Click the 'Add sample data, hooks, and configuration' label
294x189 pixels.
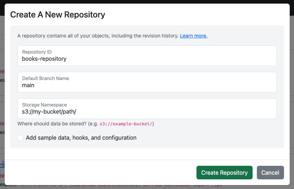click(x=81, y=138)
